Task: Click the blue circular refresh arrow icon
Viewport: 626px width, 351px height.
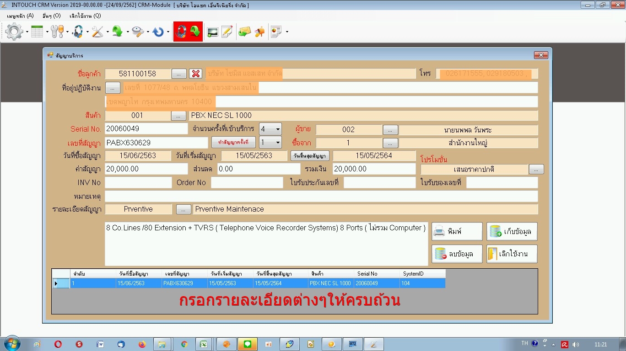Action: click(158, 32)
